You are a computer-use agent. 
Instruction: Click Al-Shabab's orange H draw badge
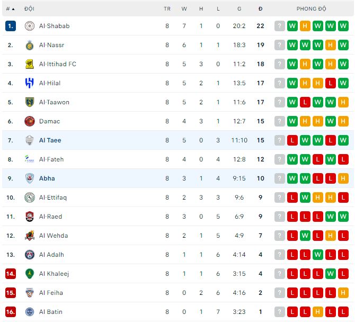[305, 26]
